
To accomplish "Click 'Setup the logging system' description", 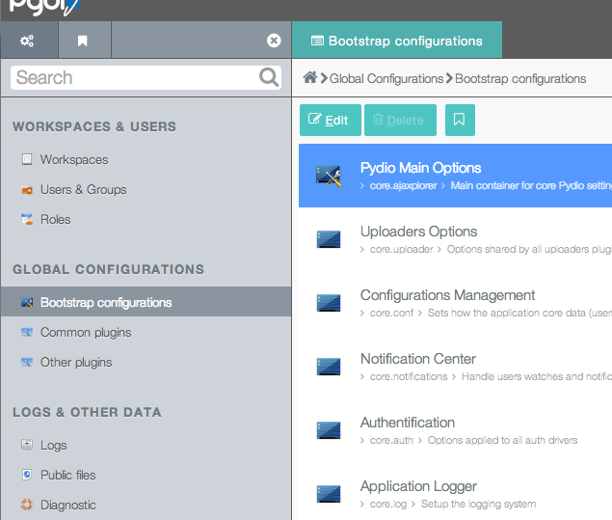I will point(478,504).
